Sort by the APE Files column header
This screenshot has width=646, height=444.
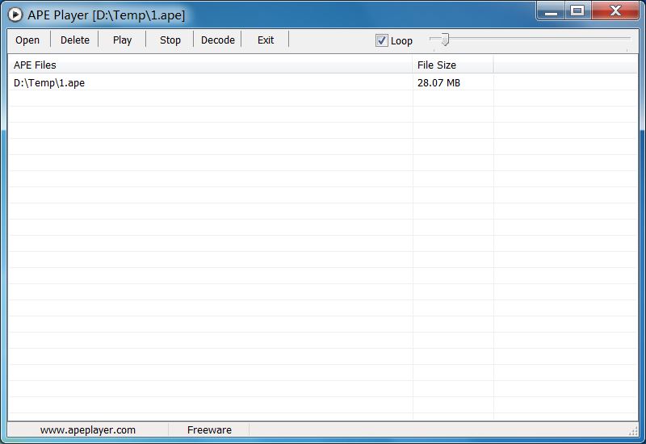click(x=210, y=65)
